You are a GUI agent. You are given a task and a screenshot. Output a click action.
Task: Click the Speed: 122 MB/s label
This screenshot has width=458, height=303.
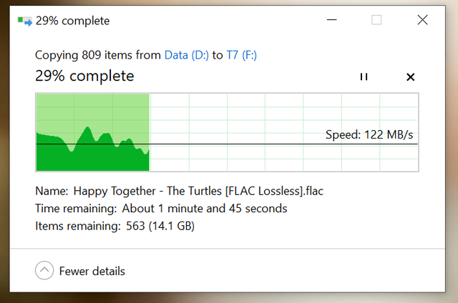tap(369, 135)
